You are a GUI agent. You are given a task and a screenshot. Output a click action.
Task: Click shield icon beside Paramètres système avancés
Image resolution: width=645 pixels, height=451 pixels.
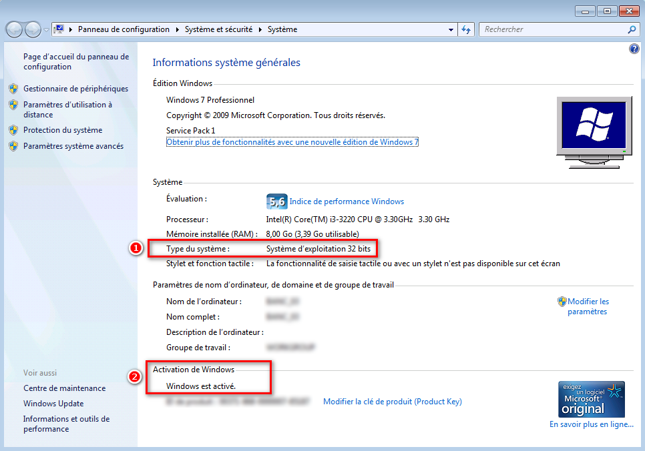[x=13, y=146]
